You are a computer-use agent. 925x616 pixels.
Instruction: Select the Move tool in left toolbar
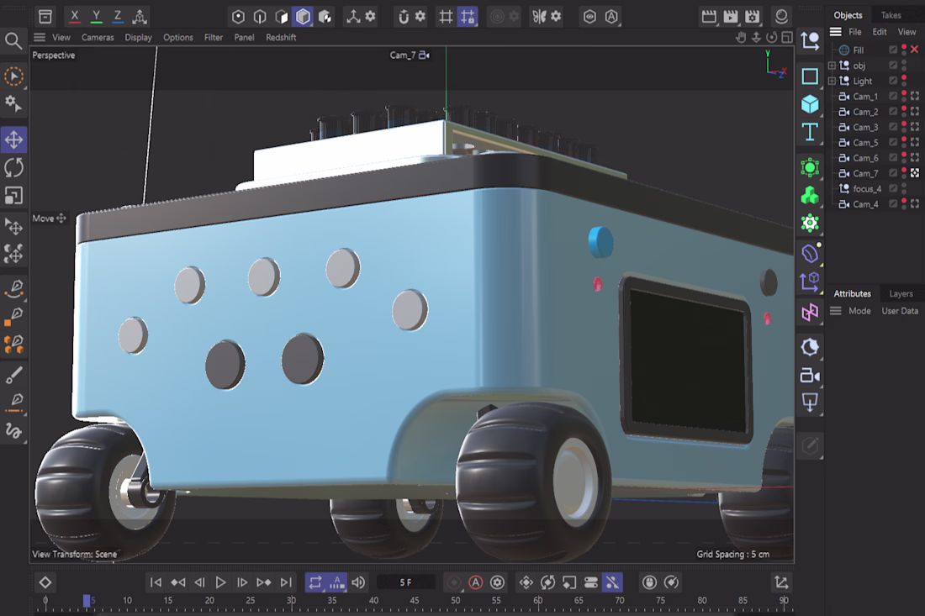click(13, 140)
